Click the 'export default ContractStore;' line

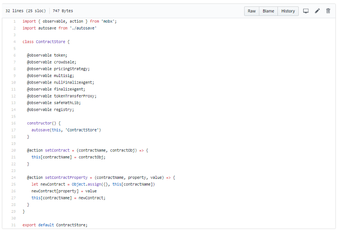pyautogui.click(x=55, y=225)
